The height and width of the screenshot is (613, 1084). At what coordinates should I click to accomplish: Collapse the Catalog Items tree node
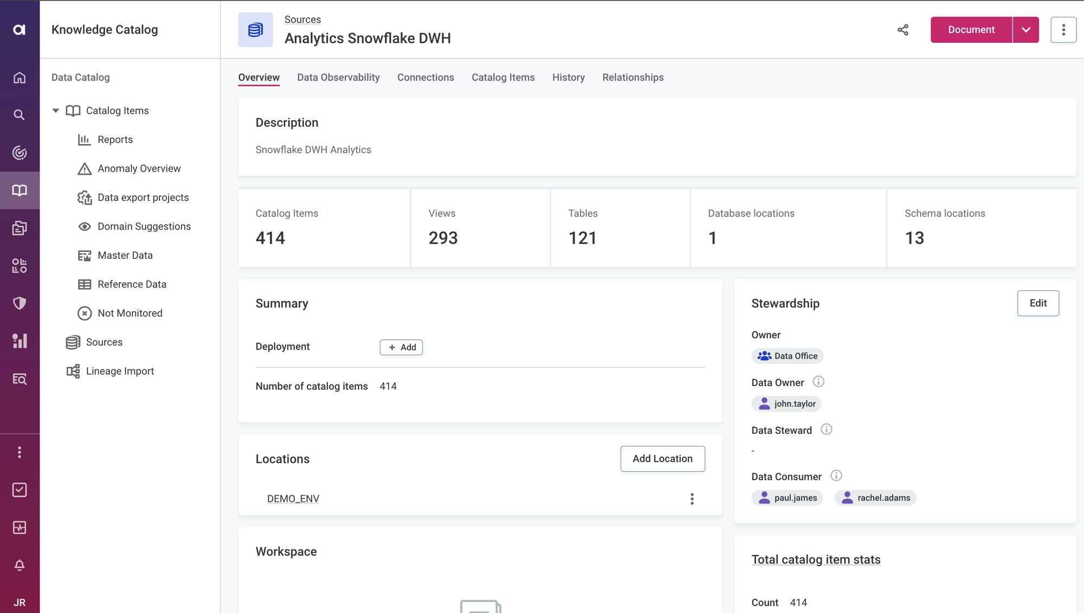click(56, 110)
